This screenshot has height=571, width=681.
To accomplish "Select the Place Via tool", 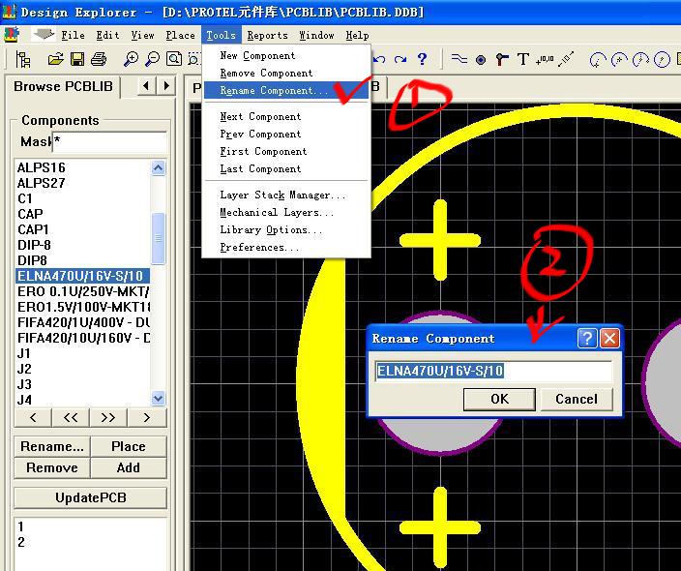I will [x=502, y=59].
